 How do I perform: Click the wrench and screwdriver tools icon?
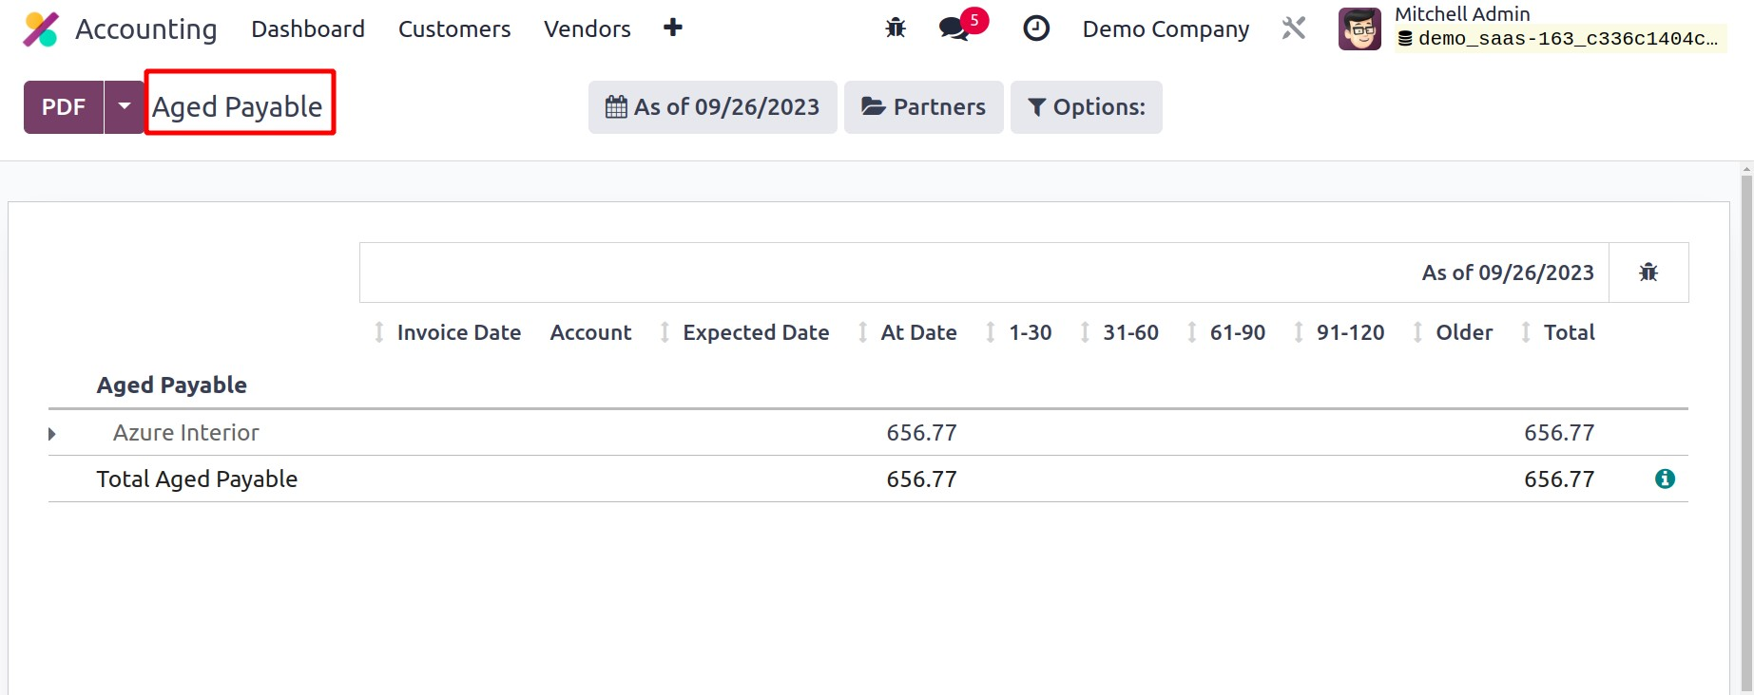point(1293,28)
